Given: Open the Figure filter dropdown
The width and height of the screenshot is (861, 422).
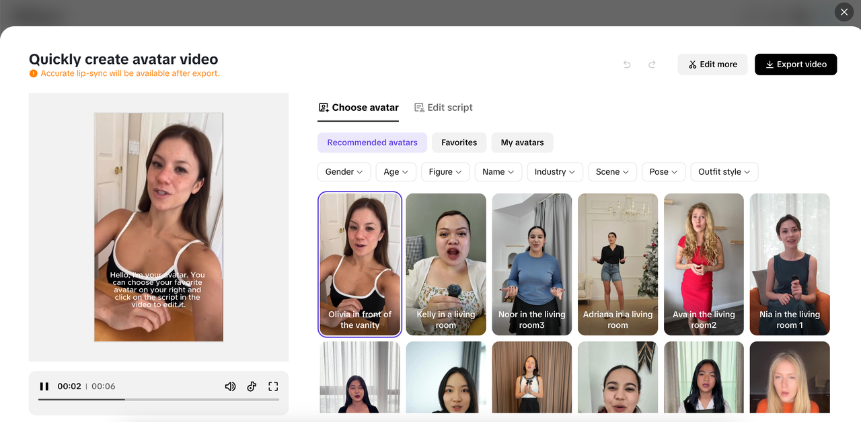Looking at the screenshot, I should point(445,172).
